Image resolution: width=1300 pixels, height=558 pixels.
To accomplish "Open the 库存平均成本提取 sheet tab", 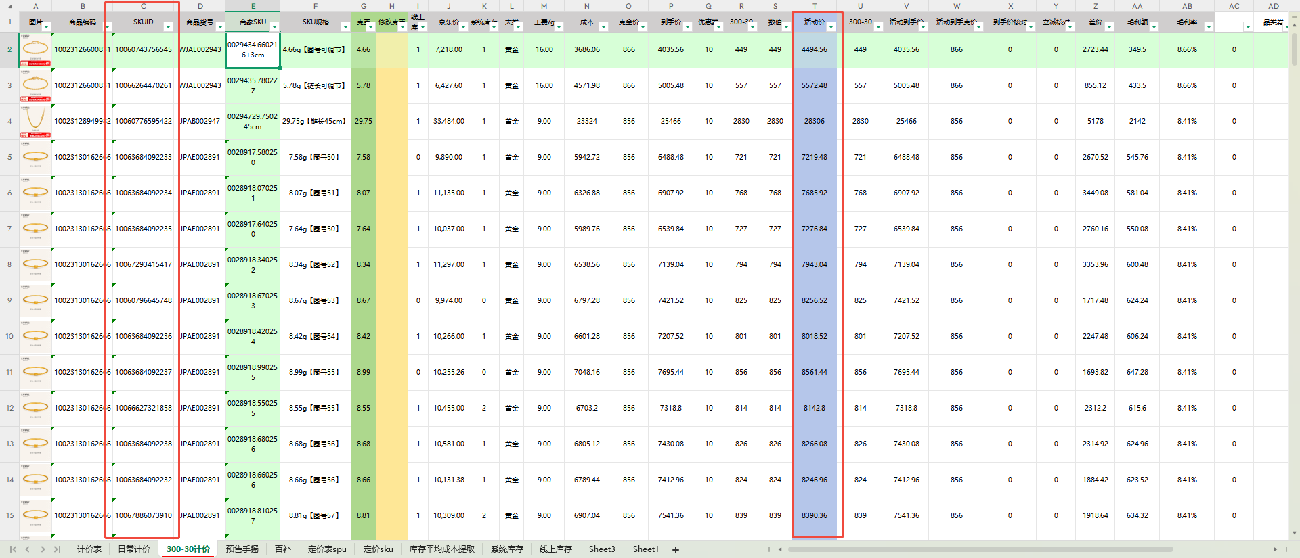I will point(441,549).
